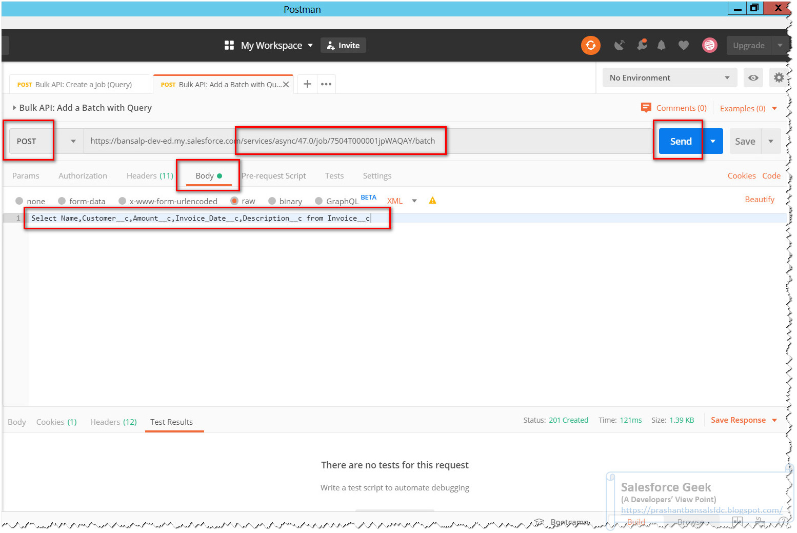
Task: Switch to the request Body tab
Action: click(x=209, y=175)
